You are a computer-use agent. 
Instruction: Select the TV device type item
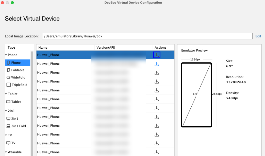click(x=13, y=143)
